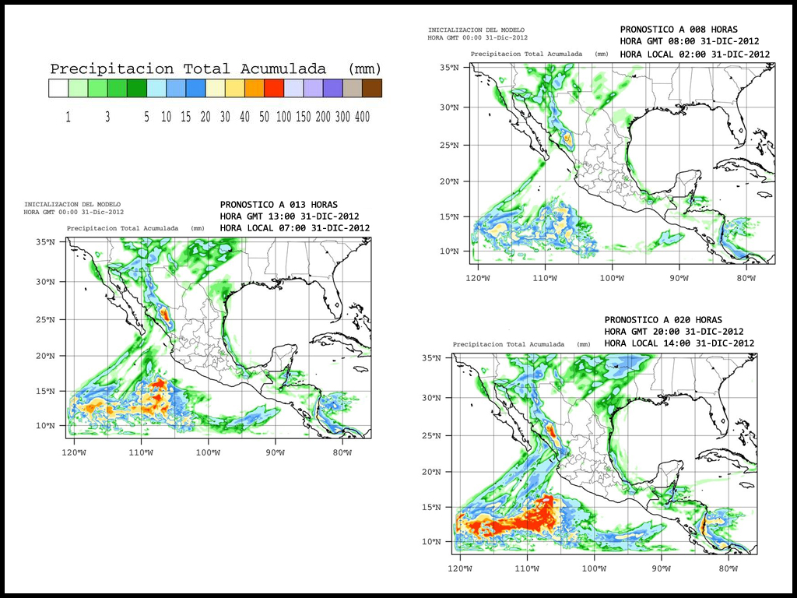Select the darkest green legend swatch
Viewport: 797px width, 598px height.
point(137,88)
